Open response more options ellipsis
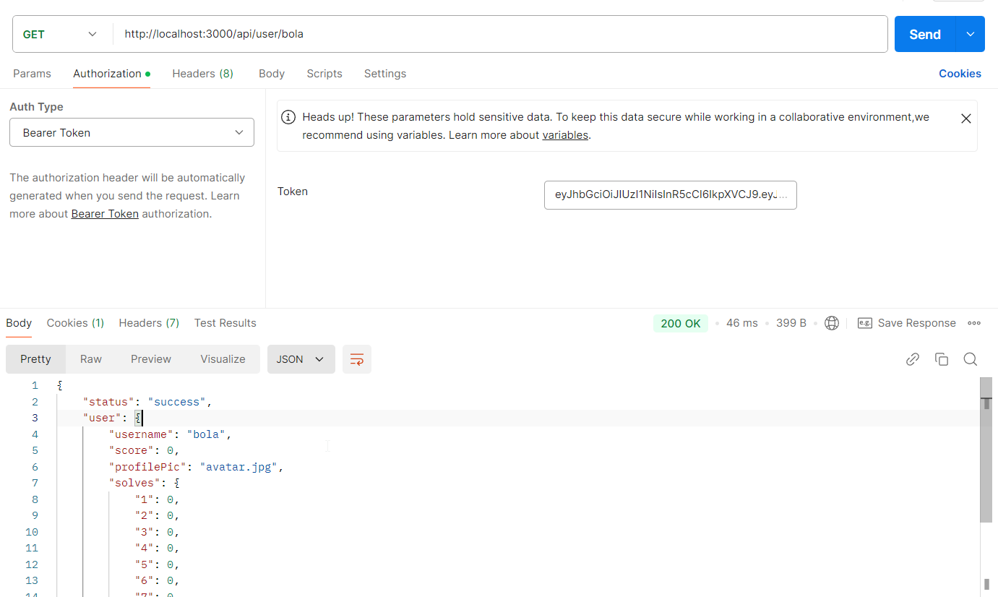The image size is (998, 597). [974, 323]
